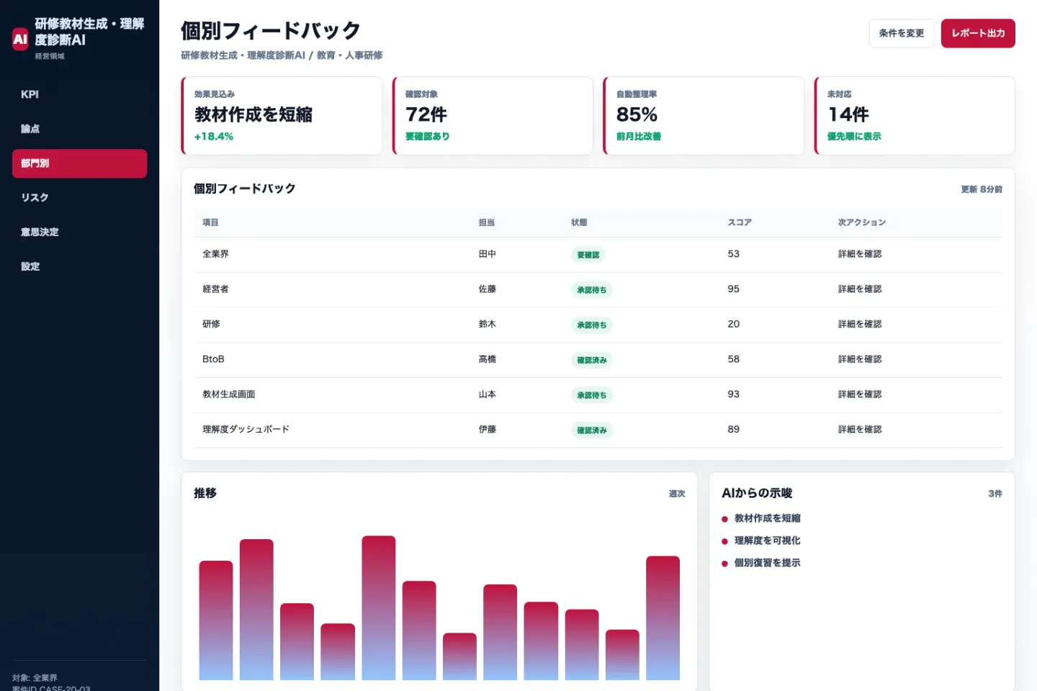Image resolution: width=1037 pixels, height=691 pixels.
Task: Open the 14件 未対応 card
Action: click(x=915, y=115)
